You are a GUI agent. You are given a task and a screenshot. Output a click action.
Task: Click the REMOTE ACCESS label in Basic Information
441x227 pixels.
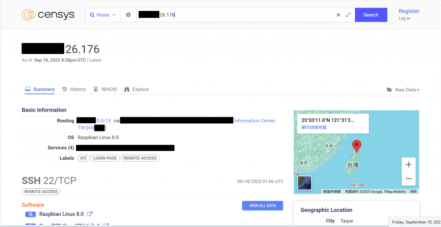click(140, 158)
